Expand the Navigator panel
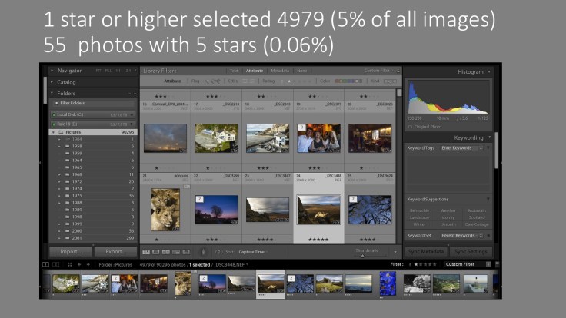Screen dimensions: 566x318 coord(52,71)
